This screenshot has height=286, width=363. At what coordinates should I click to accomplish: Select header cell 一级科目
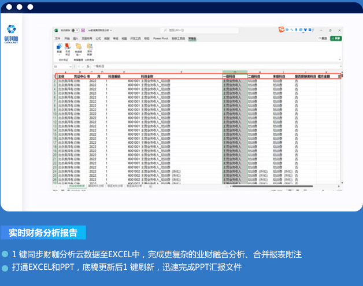point(235,76)
